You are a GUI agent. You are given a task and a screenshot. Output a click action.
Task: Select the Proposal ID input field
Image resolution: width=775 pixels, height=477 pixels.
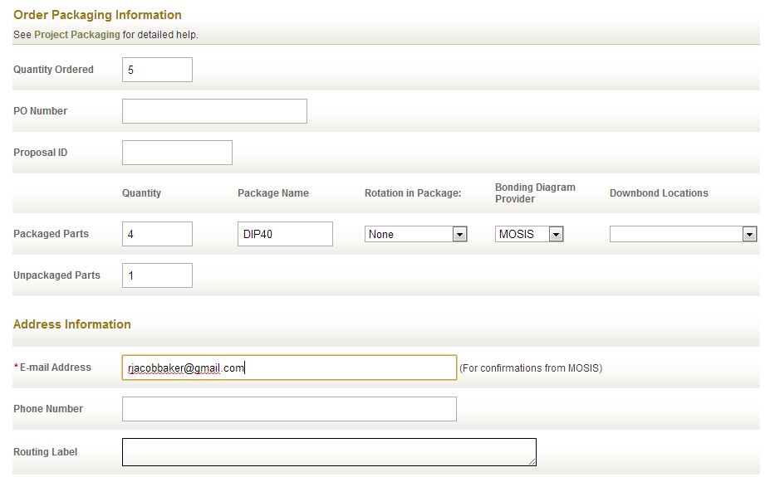177,153
